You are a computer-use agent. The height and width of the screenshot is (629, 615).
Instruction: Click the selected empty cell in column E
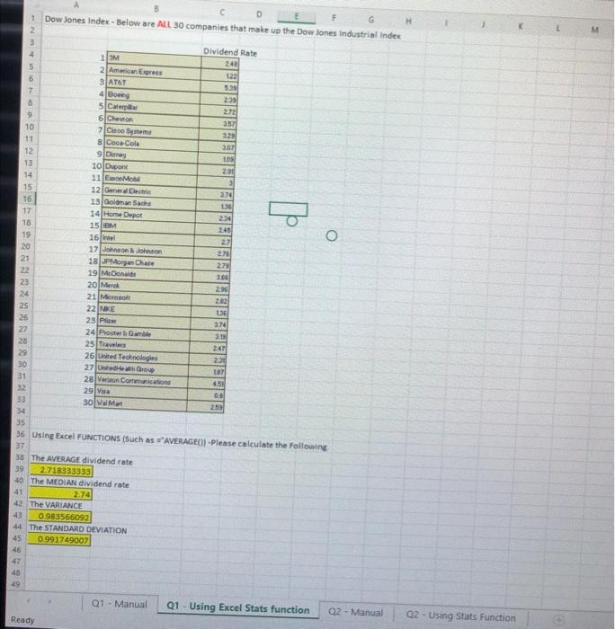289,209
